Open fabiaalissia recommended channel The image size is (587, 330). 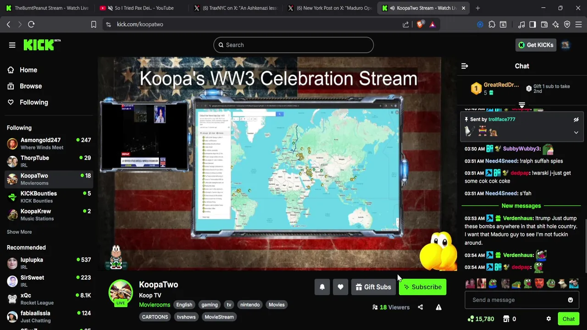(x=49, y=317)
